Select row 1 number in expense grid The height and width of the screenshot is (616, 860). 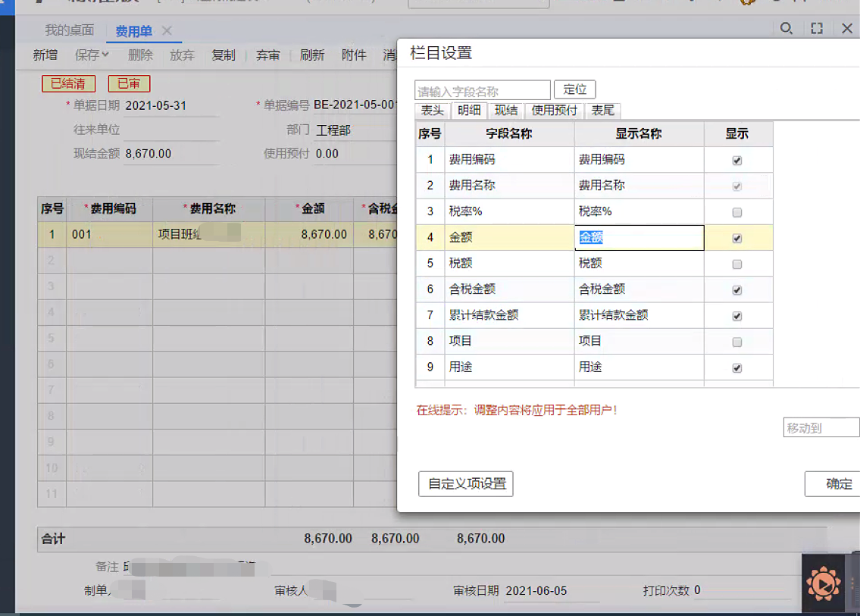[x=52, y=235]
